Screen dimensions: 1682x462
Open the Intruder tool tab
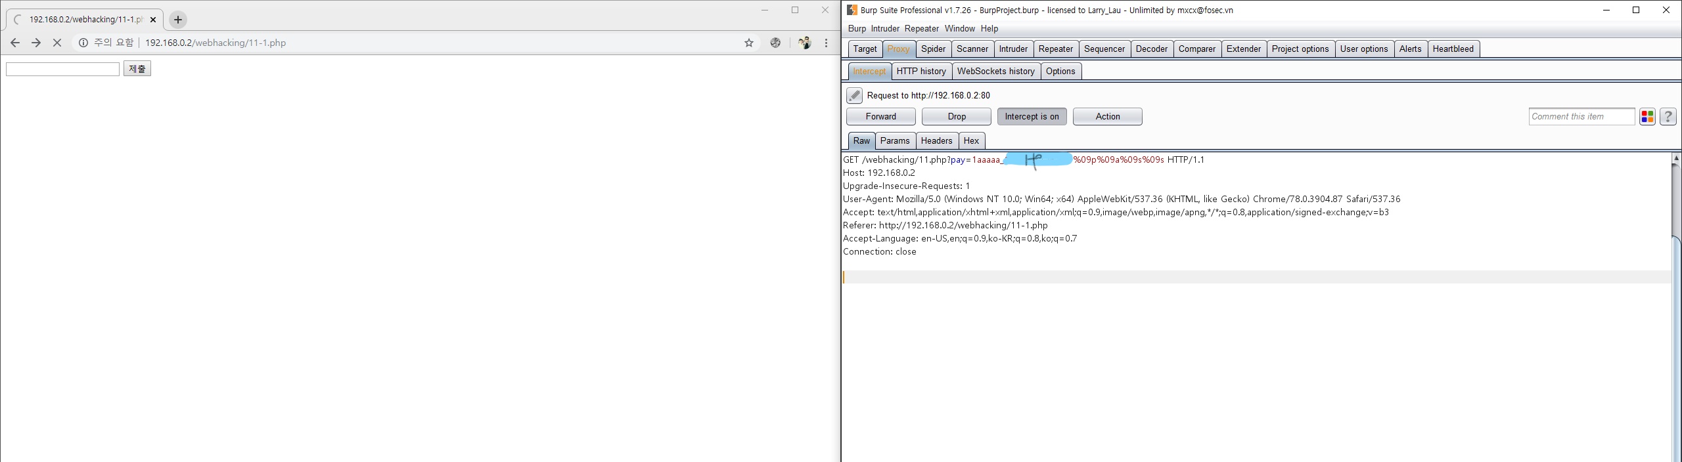pyautogui.click(x=1013, y=49)
